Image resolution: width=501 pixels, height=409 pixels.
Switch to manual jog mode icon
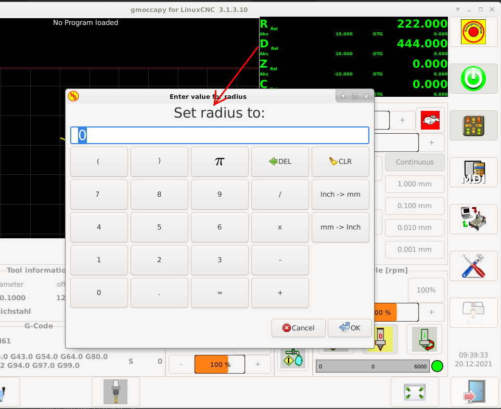coord(473,127)
